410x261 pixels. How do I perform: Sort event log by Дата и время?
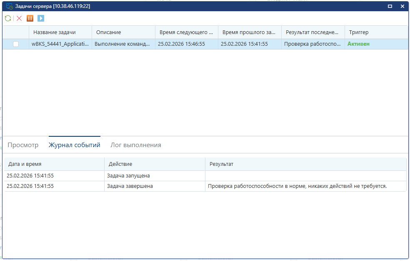(x=54, y=164)
